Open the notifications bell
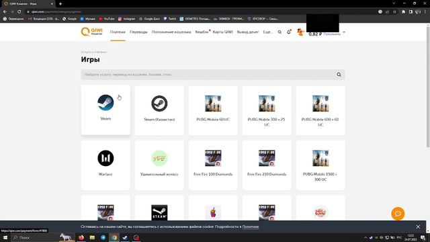Screen dimensions: 430x242 pos(288,32)
